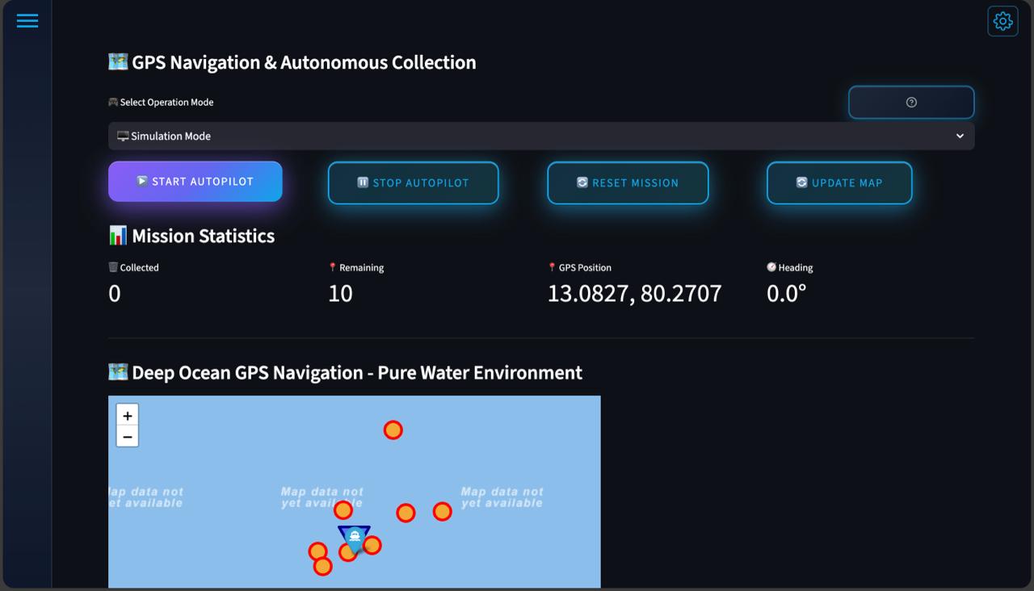Image resolution: width=1034 pixels, height=591 pixels.
Task: Zoom out on the ocean map
Action: point(128,437)
